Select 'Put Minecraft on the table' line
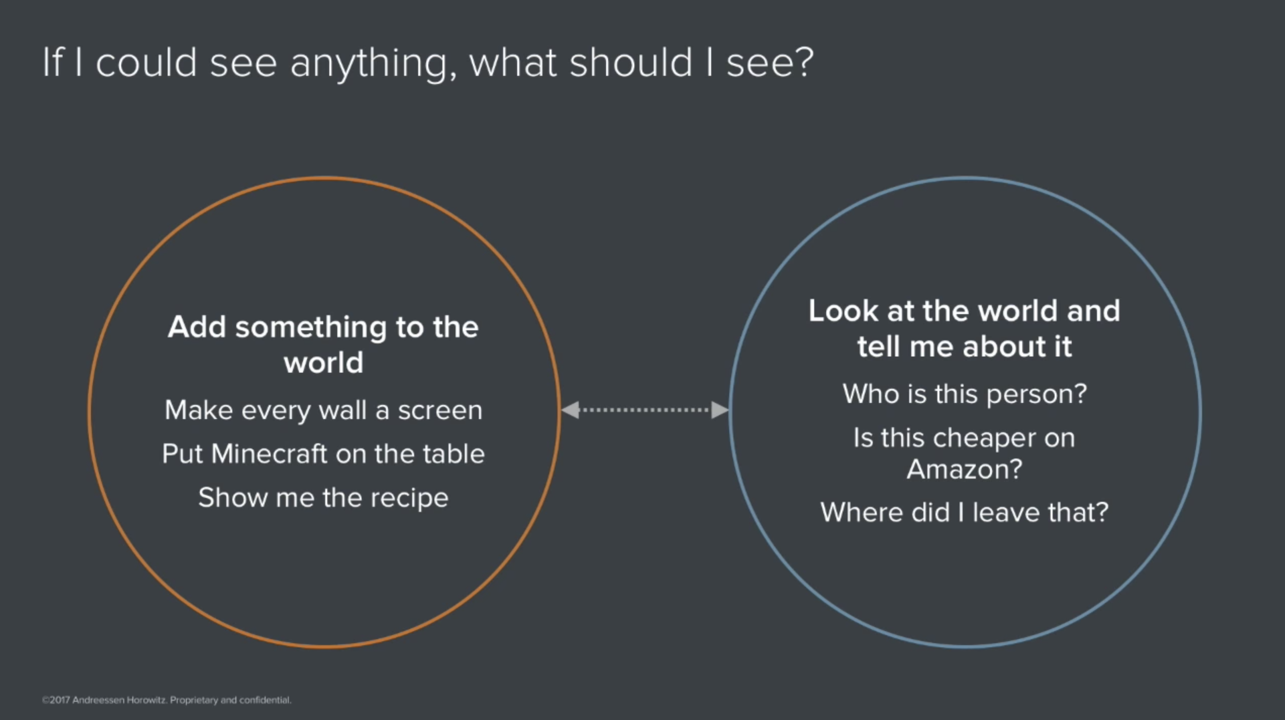 pos(324,454)
